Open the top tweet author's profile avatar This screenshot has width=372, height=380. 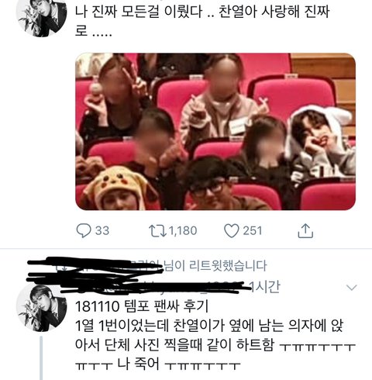pos(41,18)
